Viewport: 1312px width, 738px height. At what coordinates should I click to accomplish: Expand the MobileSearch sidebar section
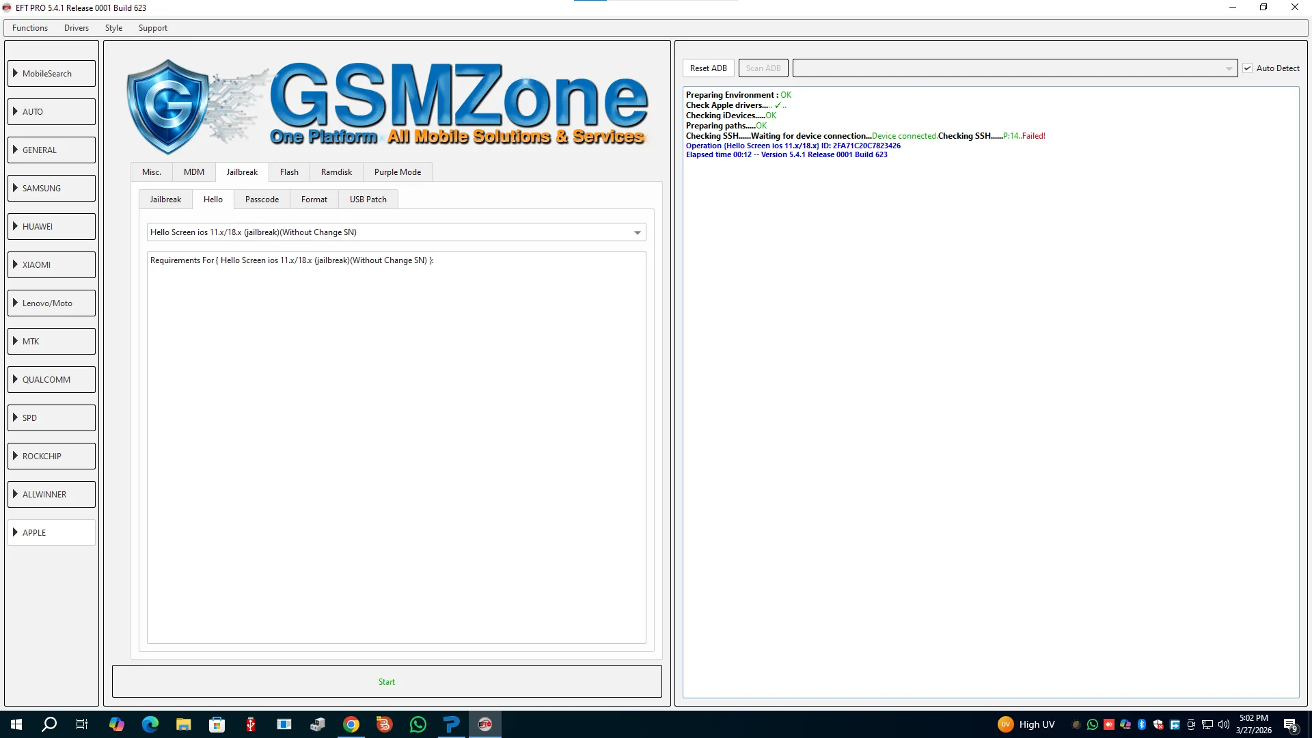click(x=52, y=73)
